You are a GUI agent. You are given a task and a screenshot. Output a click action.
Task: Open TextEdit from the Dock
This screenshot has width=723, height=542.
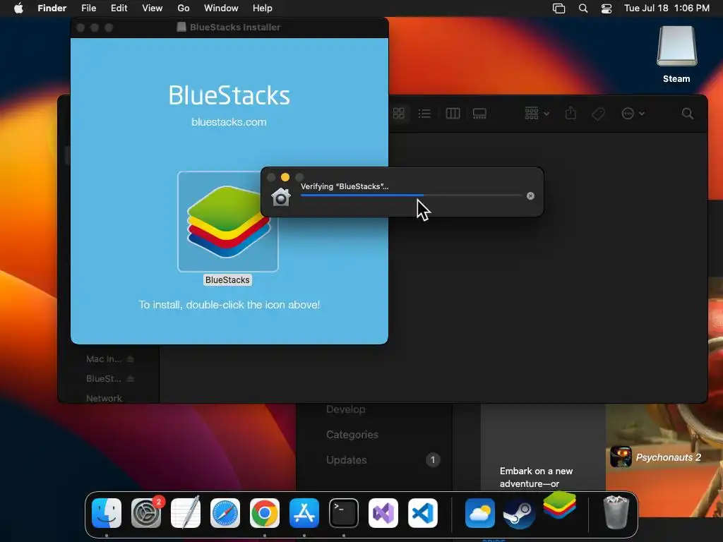[x=186, y=513]
